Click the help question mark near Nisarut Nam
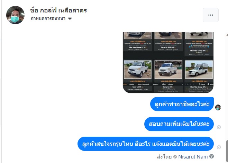Image resolution: width=228 pixels, height=163 pixels. [x=212, y=156]
